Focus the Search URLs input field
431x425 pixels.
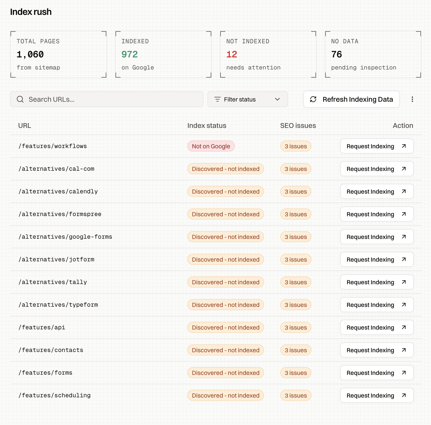tap(107, 99)
